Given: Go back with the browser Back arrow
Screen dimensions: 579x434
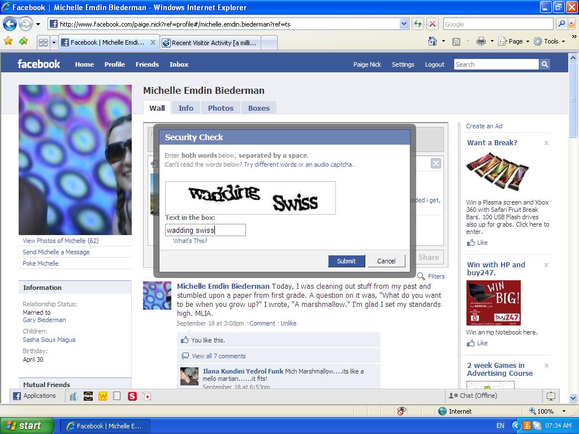Looking at the screenshot, I should (x=10, y=24).
